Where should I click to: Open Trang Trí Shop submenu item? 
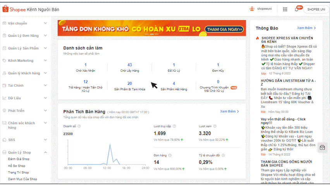[x=19, y=172]
